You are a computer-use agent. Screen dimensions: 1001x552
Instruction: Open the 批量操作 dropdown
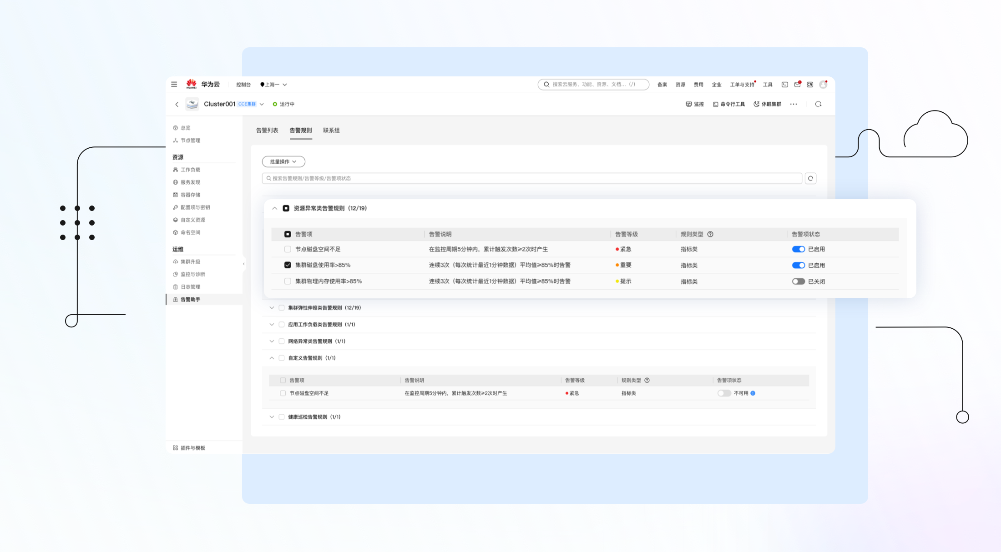coord(283,161)
